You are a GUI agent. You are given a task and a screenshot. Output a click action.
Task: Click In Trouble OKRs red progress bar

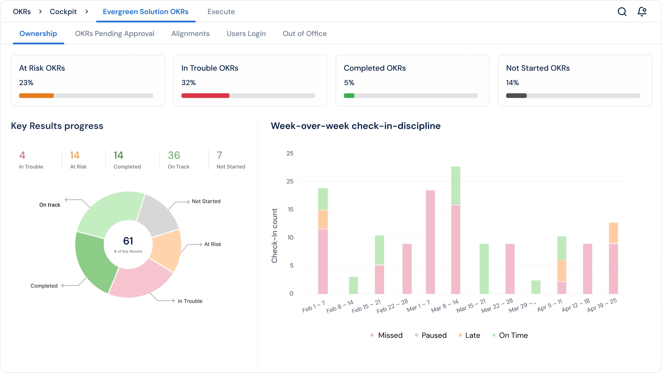205,96
